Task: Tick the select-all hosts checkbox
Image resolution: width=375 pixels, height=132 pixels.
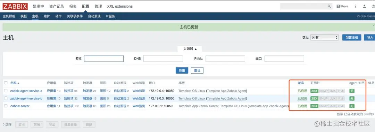Action: (6, 83)
